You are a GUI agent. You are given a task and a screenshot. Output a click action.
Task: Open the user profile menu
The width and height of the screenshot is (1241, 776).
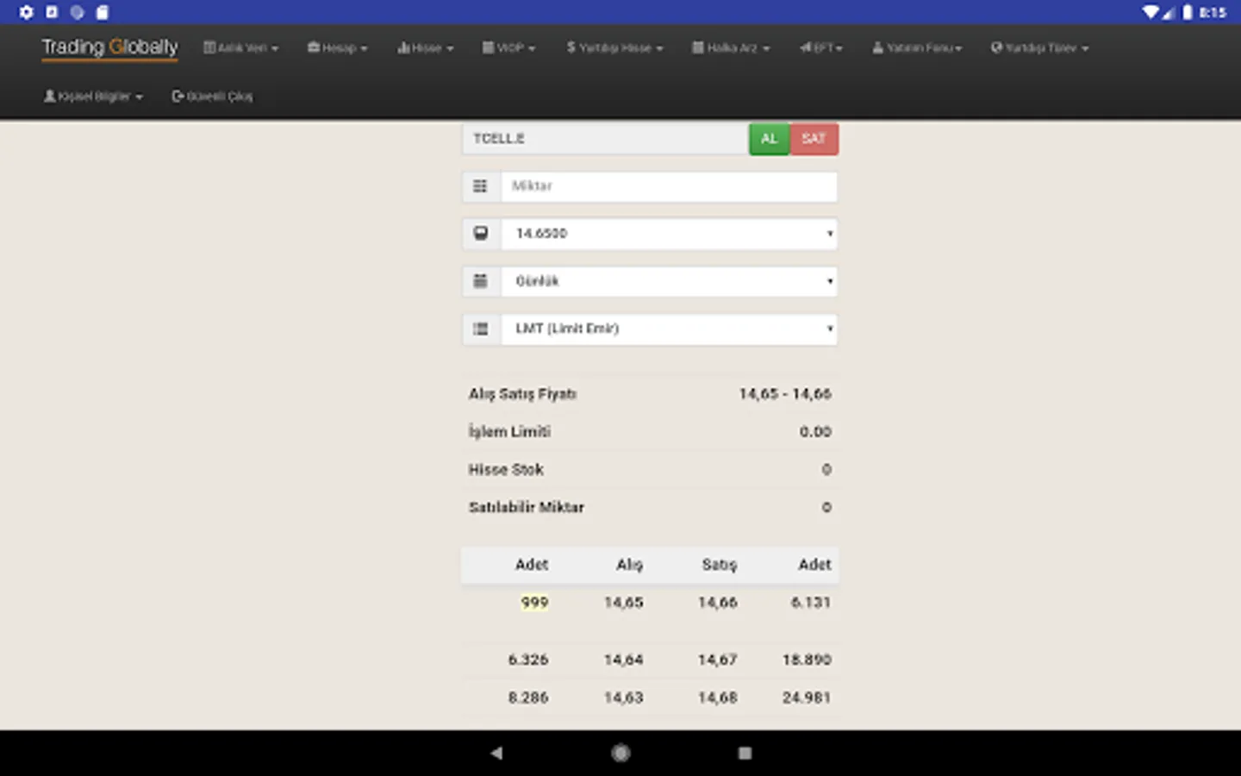tap(94, 97)
